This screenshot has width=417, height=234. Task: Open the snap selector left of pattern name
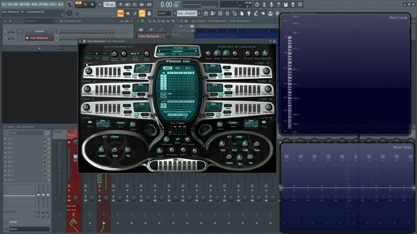click(x=164, y=13)
